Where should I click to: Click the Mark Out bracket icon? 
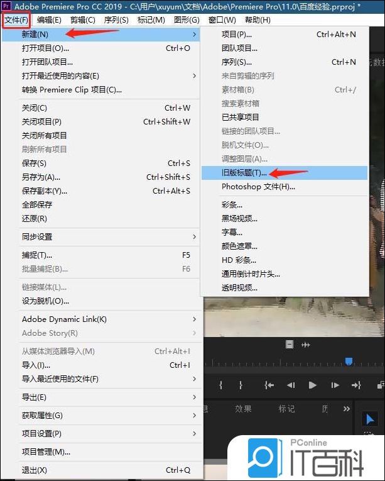click(x=241, y=385)
